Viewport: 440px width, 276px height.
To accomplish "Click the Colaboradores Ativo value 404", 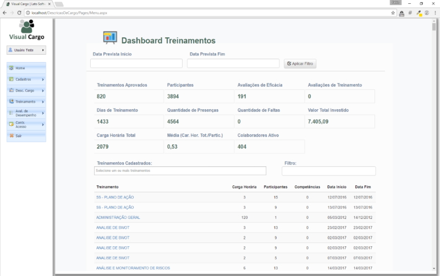I will tap(242, 147).
